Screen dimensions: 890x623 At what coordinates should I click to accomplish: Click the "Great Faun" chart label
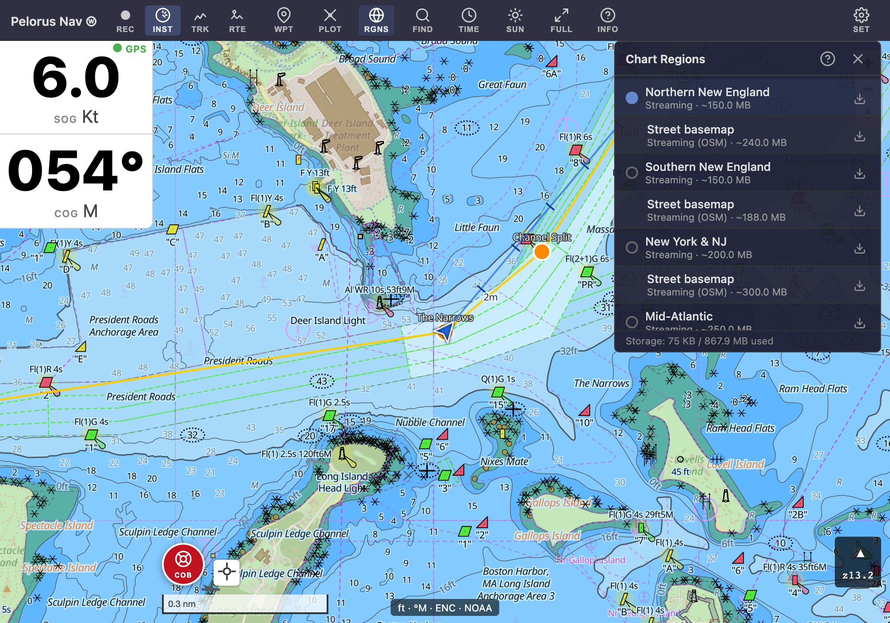tap(502, 85)
